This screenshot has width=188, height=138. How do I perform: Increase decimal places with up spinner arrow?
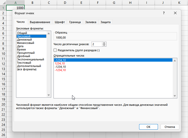(104, 43)
